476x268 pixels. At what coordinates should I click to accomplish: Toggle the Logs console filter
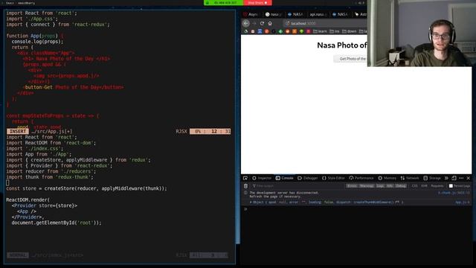coord(380,186)
